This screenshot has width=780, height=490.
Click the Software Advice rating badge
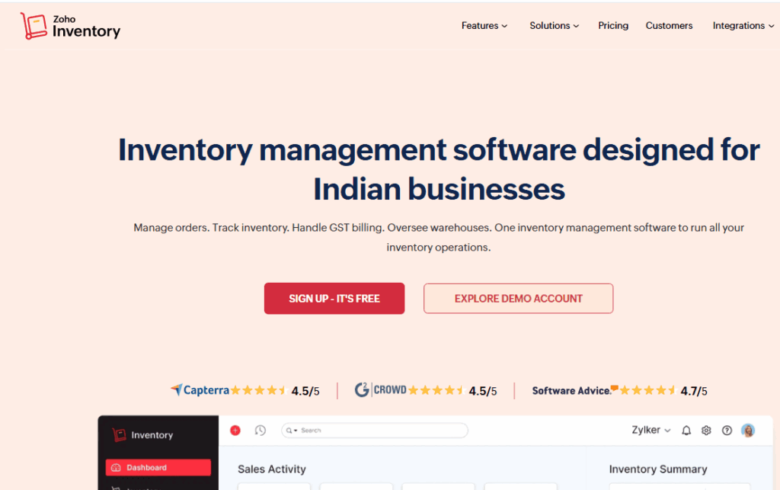[619, 391]
